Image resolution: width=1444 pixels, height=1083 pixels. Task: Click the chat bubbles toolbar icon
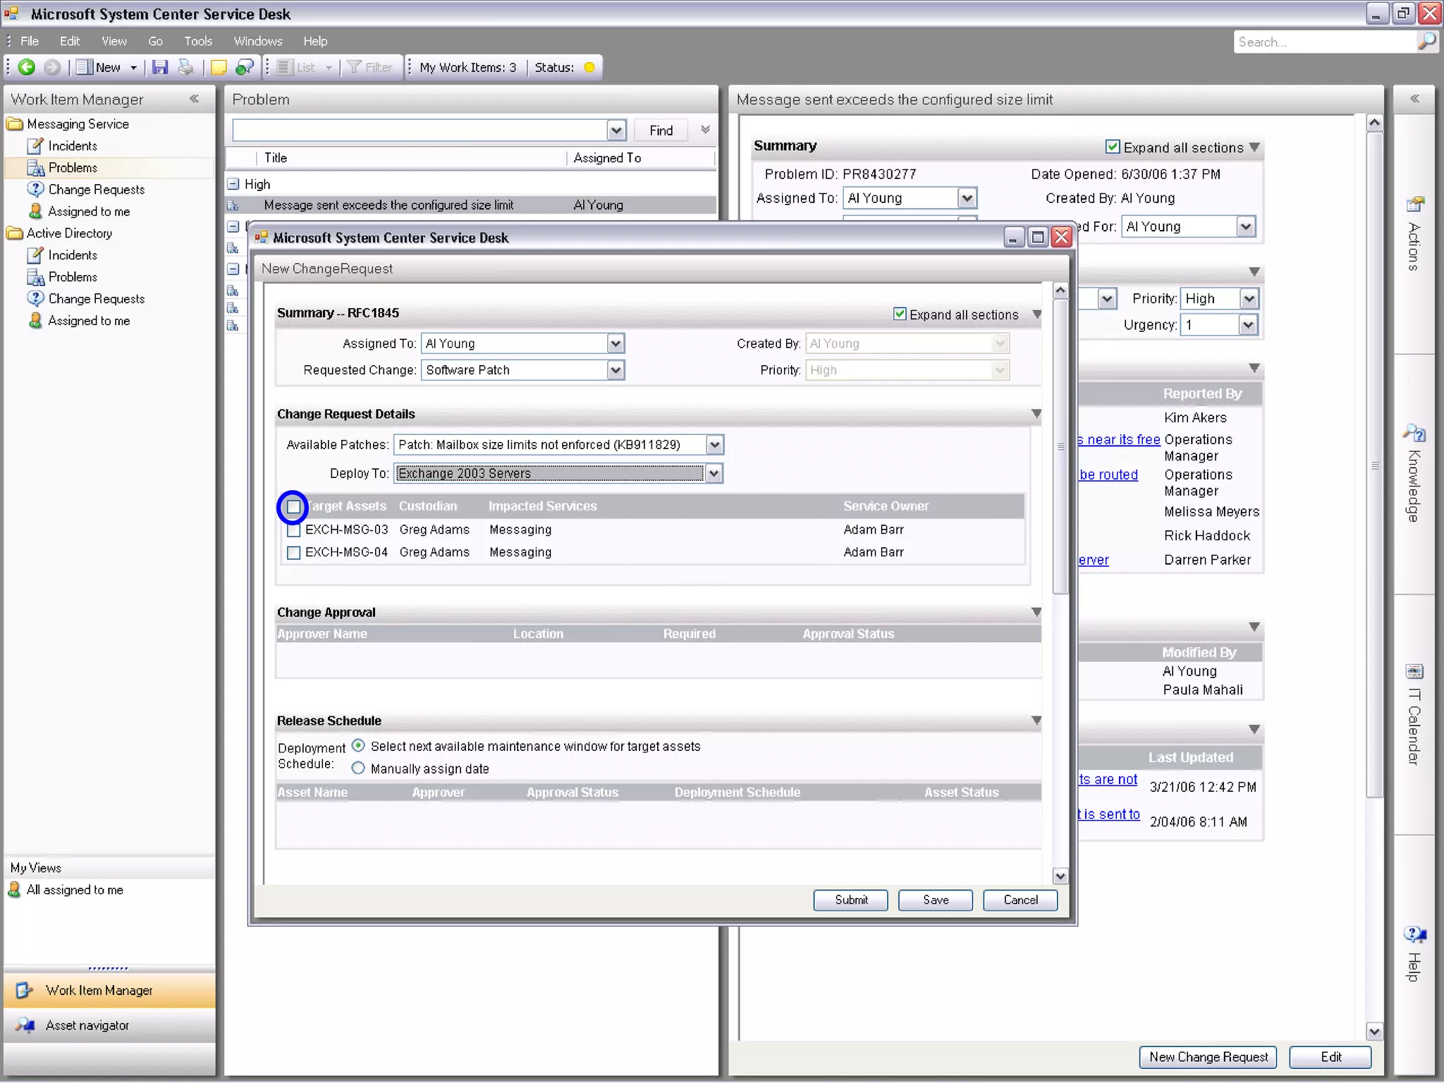[245, 67]
